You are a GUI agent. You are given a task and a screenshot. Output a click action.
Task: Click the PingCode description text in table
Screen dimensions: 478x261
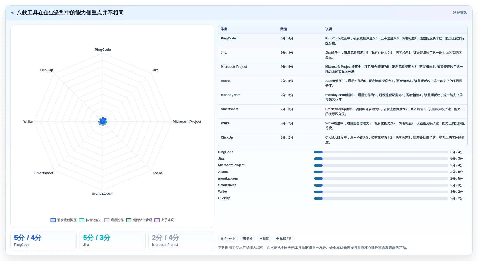(x=395, y=41)
